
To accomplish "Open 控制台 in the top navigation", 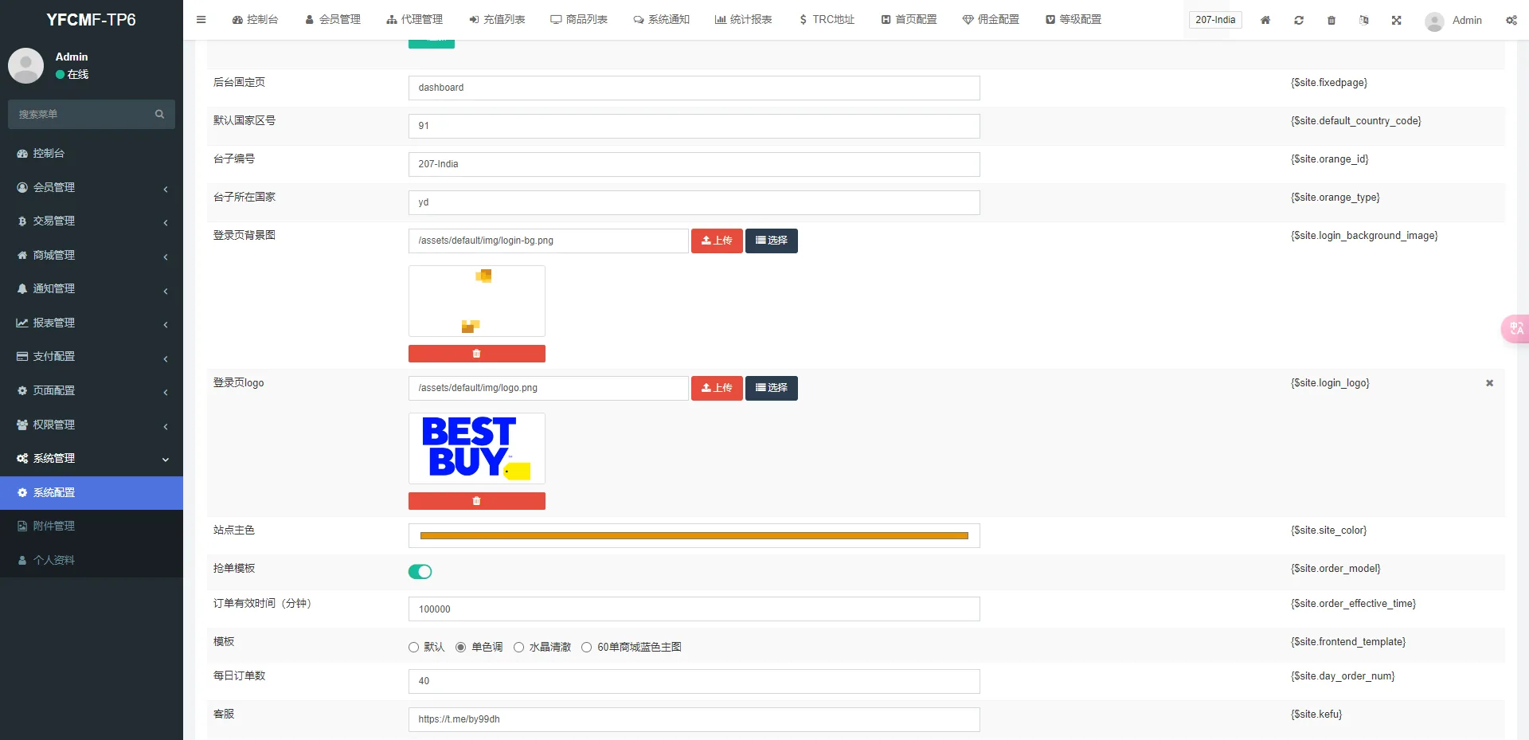I will click(x=255, y=20).
